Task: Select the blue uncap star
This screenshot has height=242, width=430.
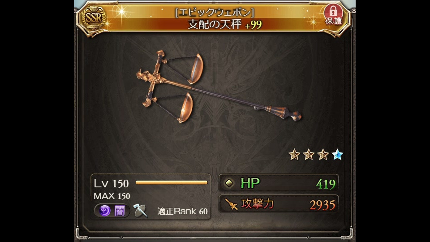Action: tap(337, 155)
